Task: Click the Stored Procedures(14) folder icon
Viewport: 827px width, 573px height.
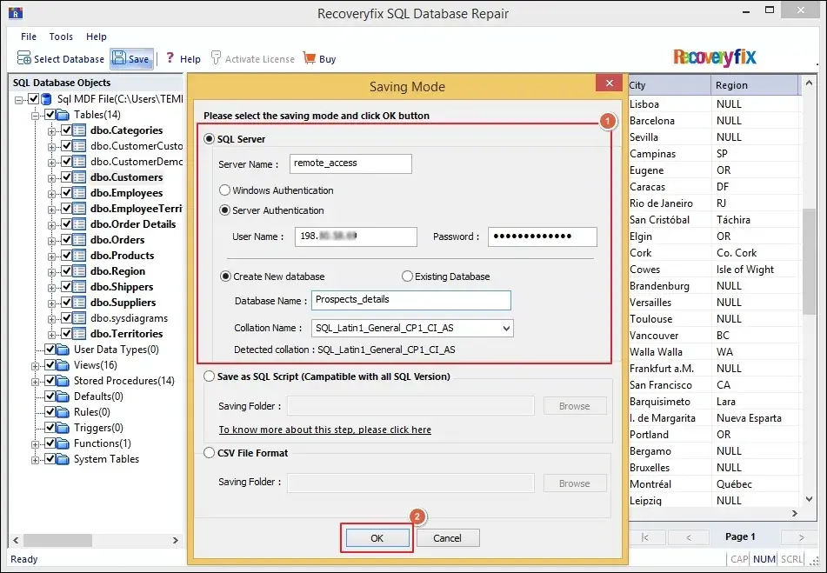Action: click(63, 381)
